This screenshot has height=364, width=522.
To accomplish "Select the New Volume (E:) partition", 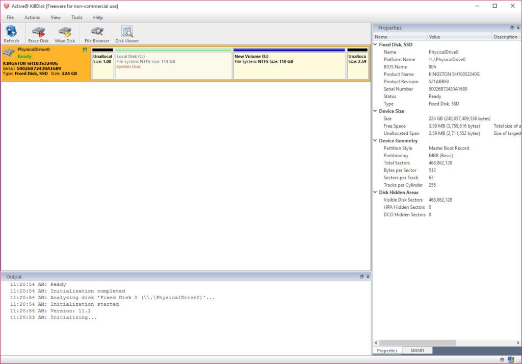I will (x=290, y=63).
